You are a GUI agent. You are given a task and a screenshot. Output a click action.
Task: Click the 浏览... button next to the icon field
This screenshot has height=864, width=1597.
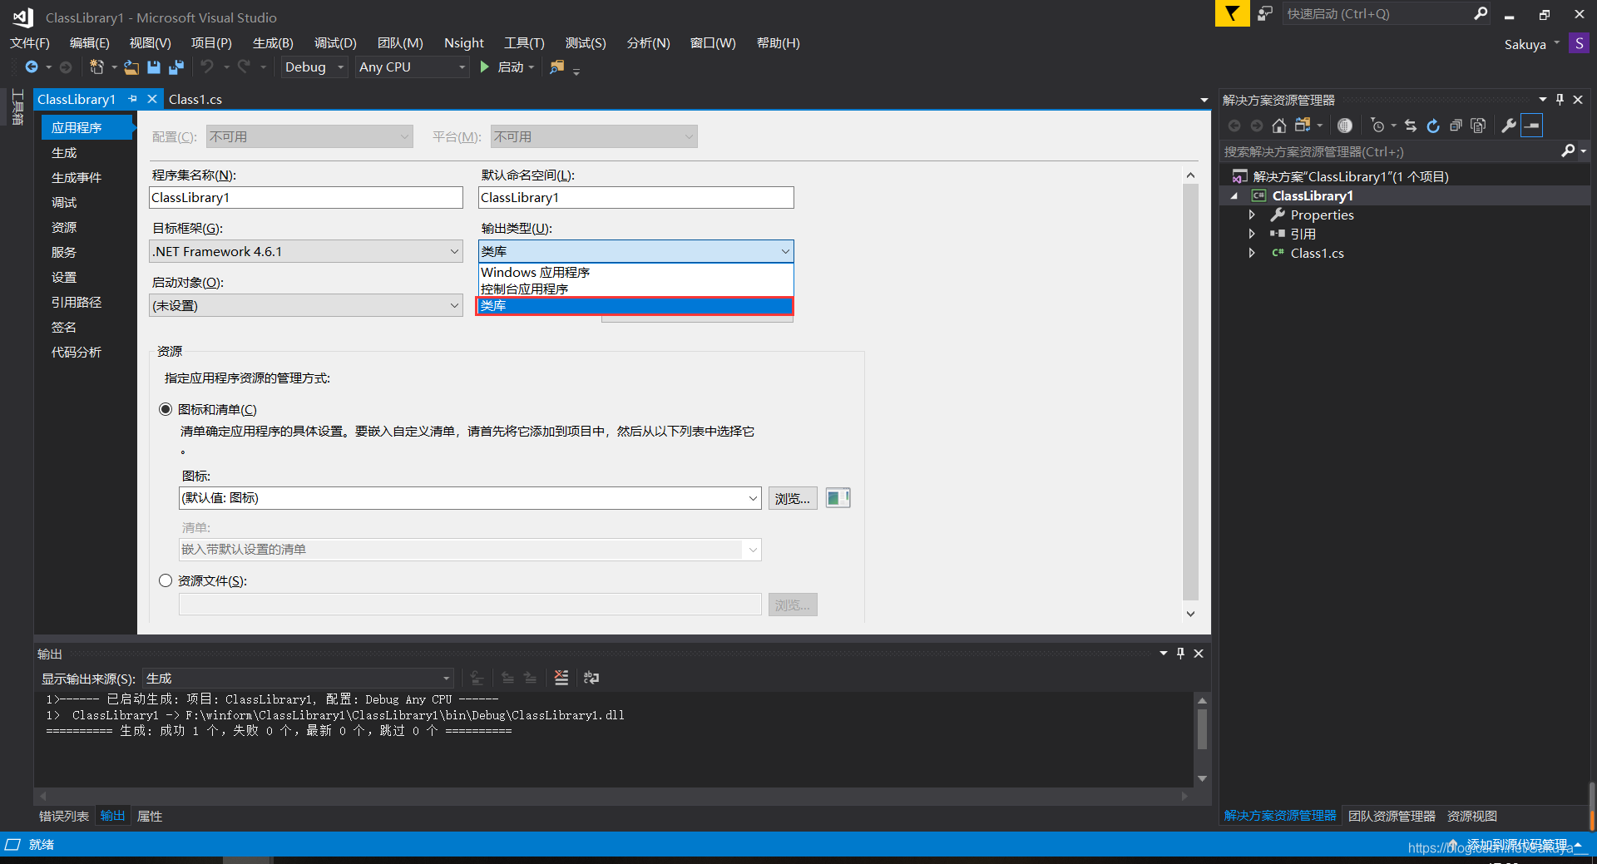pyautogui.click(x=793, y=498)
